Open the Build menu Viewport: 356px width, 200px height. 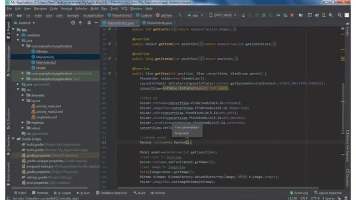click(94, 9)
